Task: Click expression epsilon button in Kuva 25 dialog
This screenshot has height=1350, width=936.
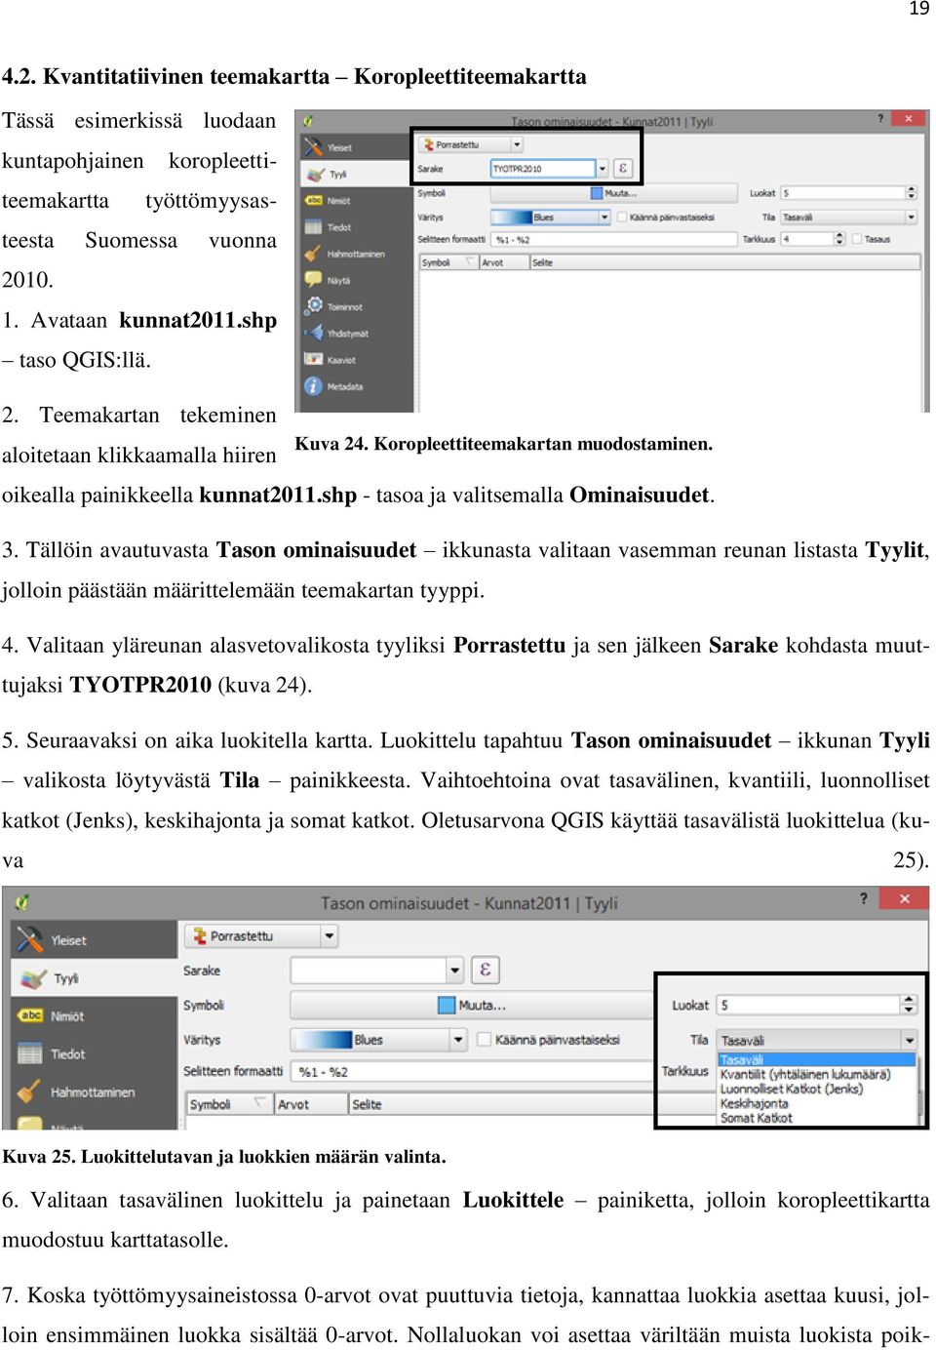Action: [485, 970]
